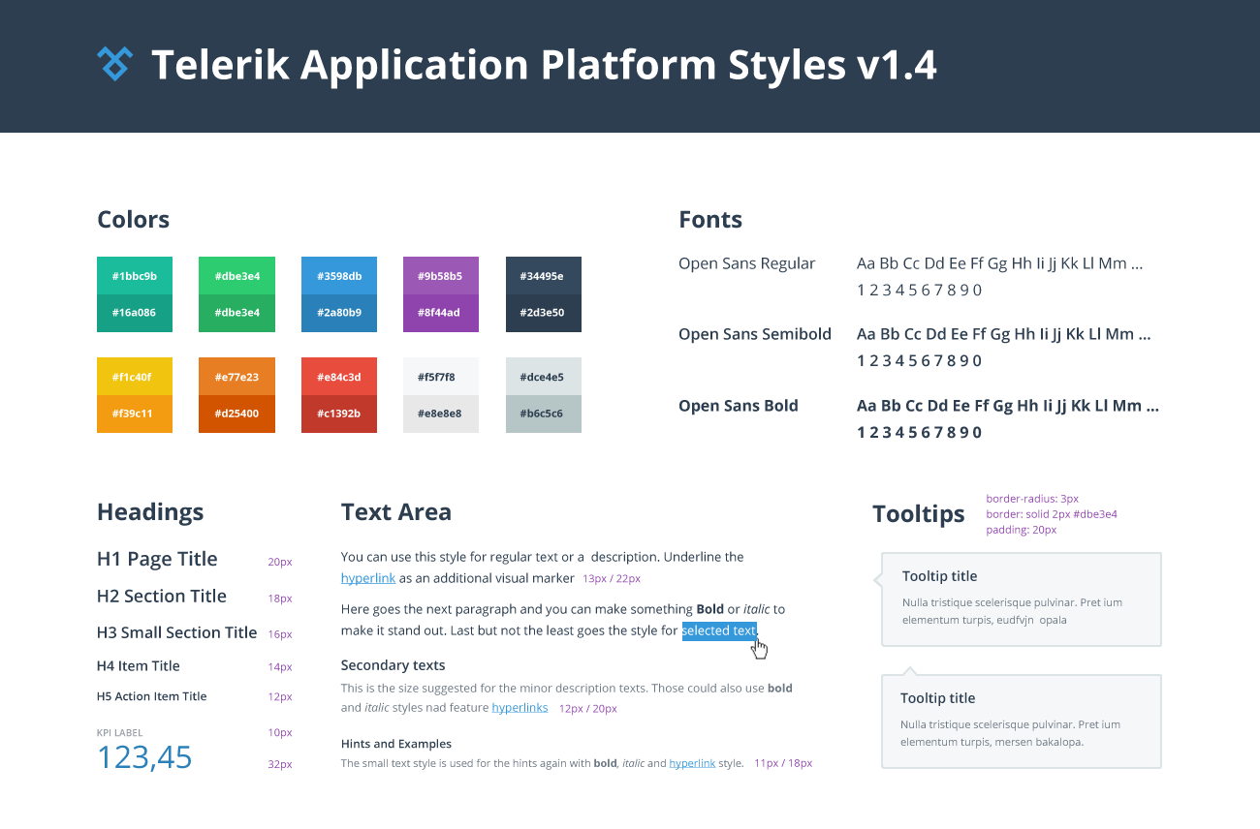
Task: Click the 'Open Sans Bold' font label
Action: point(739,406)
